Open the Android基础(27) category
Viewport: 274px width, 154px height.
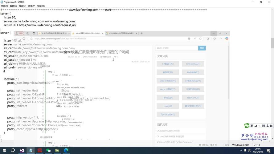coord(168,89)
